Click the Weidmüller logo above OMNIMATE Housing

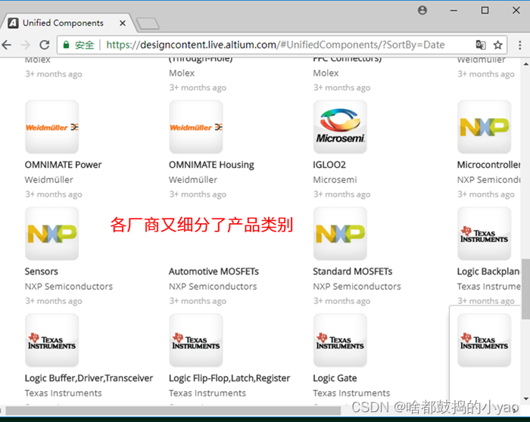click(196, 127)
